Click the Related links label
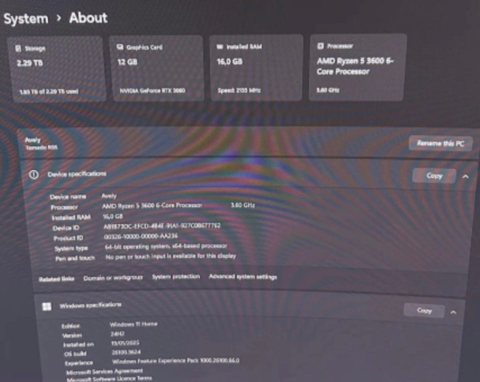 pos(56,279)
